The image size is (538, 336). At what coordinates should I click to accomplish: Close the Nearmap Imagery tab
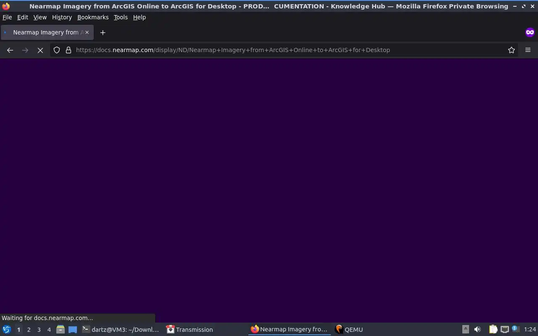[x=87, y=32]
